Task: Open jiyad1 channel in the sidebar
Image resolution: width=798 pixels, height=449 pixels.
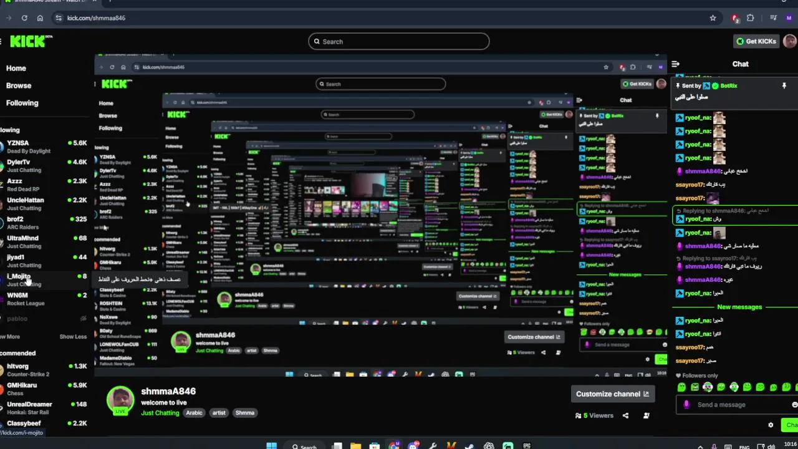Action: pos(44,261)
